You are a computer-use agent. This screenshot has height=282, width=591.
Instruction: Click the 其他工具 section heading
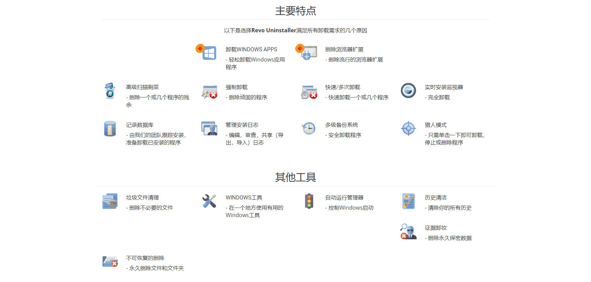pyautogui.click(x=295, y=177)
